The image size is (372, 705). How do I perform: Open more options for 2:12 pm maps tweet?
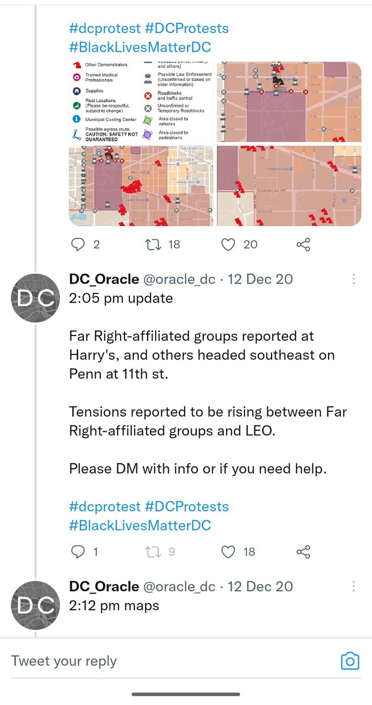tap(353, 586)
